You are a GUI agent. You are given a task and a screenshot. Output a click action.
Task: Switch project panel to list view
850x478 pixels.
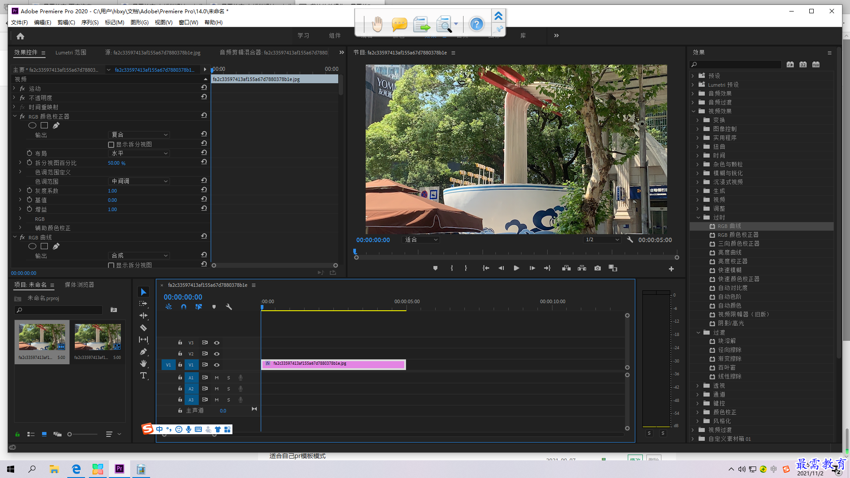pos(31,434)
